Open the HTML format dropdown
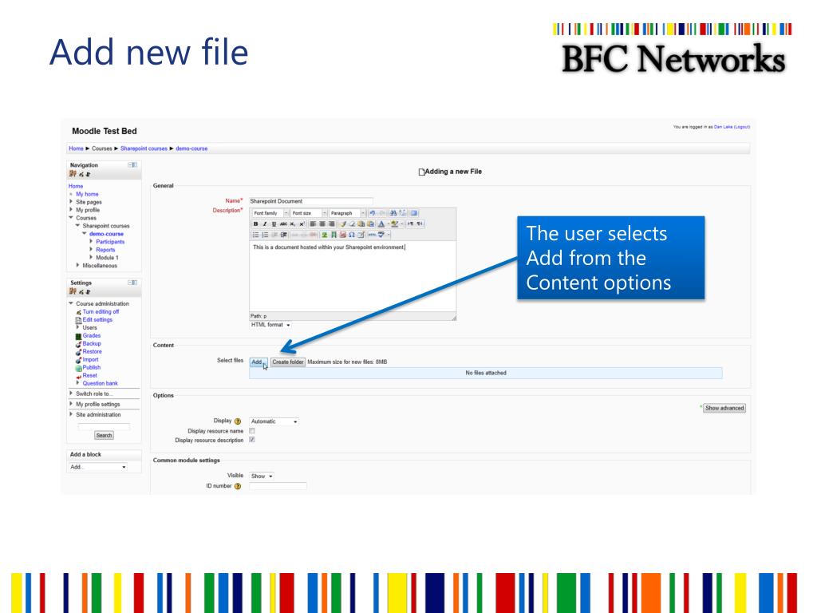 (x=270, y=325)
